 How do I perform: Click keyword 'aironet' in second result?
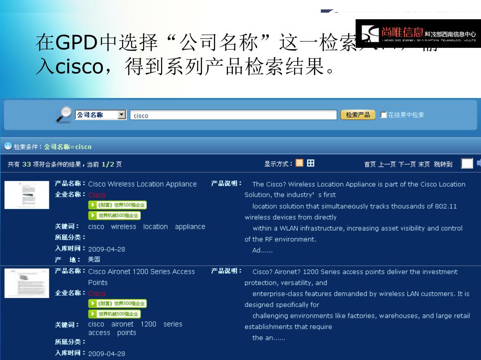[x=122, y=324]
